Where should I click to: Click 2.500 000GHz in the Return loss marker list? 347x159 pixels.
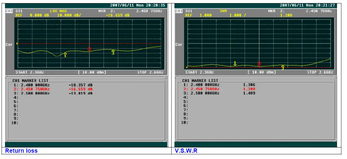click(x=35, y=93)
